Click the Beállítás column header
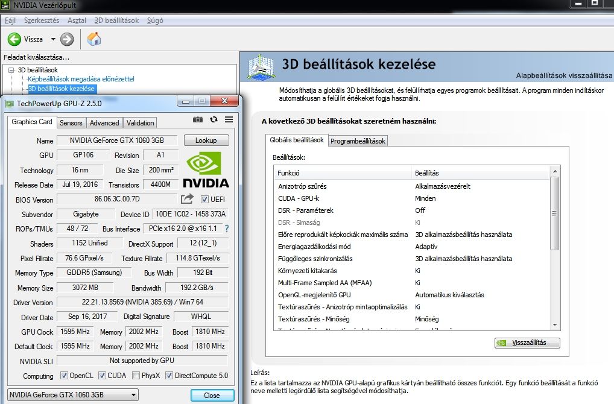The height and width of the screenshot is (404, 614). pos(481,173)
